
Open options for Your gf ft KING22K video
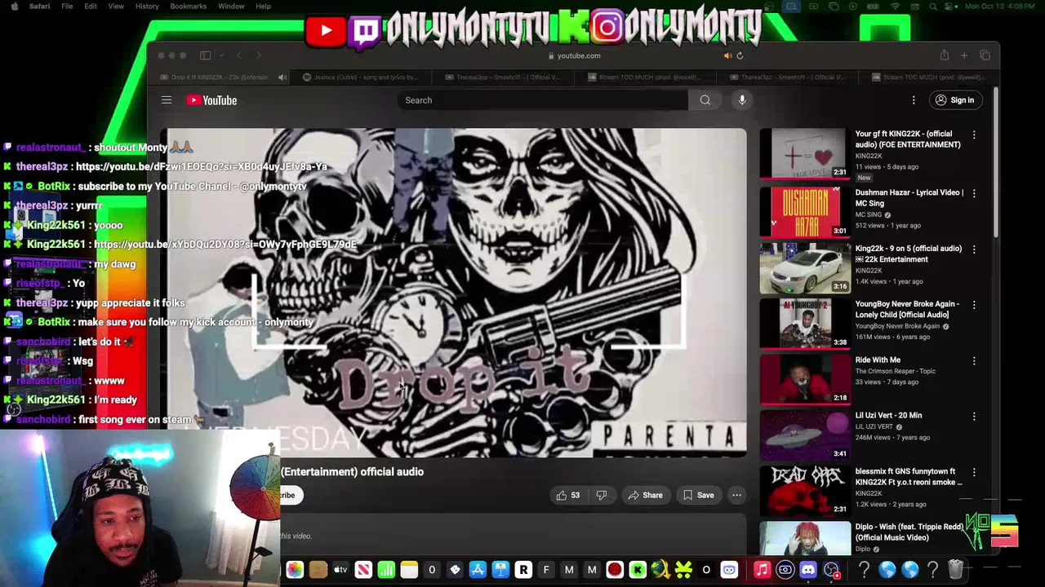click(974, 135)
